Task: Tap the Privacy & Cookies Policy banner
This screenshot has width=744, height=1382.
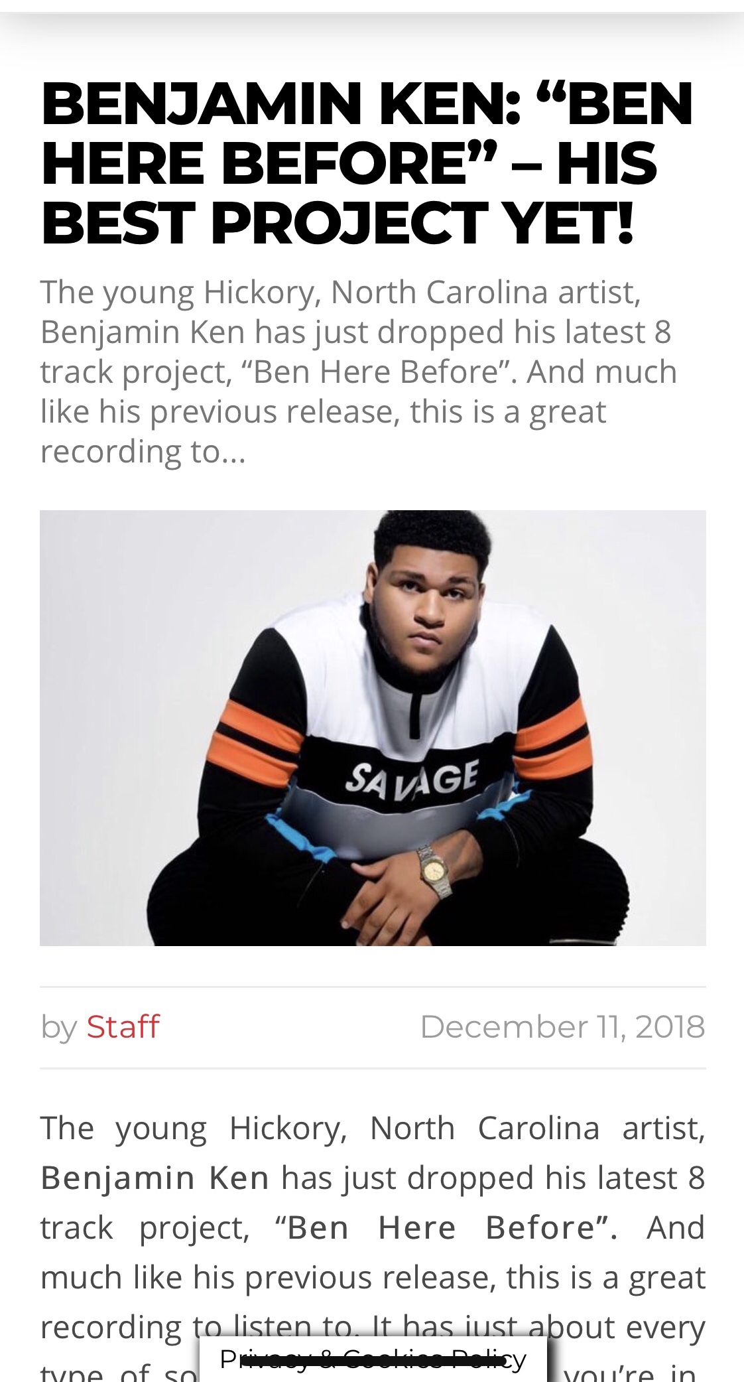Action: click(x=373, y=1359)
